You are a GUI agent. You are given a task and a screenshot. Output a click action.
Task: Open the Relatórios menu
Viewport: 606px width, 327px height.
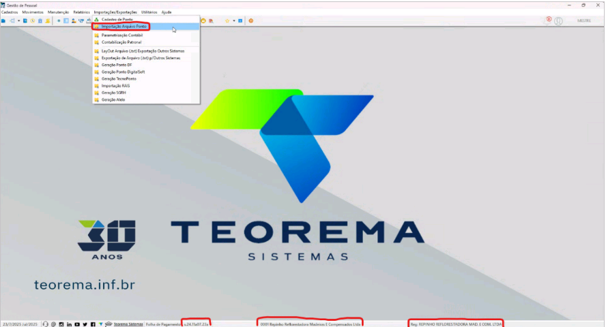(x=81, y=12)
